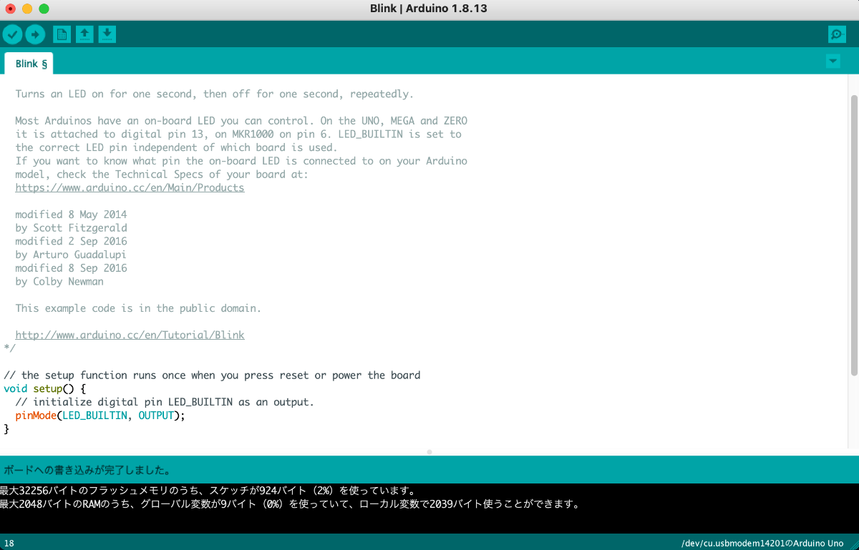859x550 pixels.
Task: Click the OUTPUT constant in pinMode line
Action: point(156,416)
